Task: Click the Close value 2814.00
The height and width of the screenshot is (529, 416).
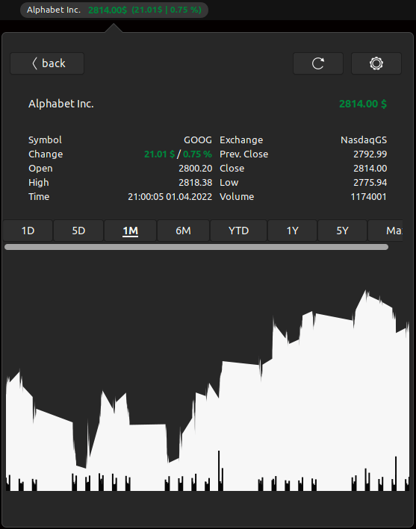Action: pyautogui.click(x=370, y=169)
